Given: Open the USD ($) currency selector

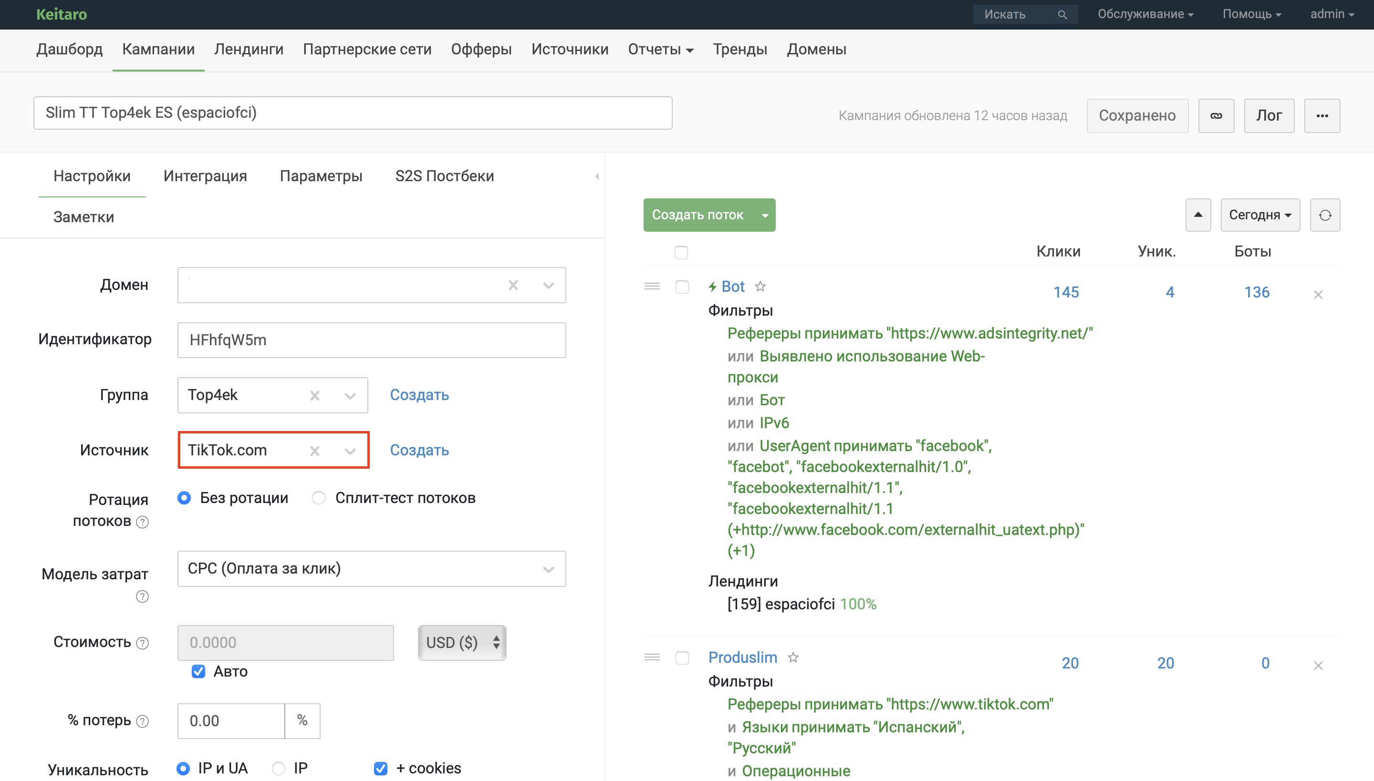Looking at the screenshot, I should (x=462, y=643).
